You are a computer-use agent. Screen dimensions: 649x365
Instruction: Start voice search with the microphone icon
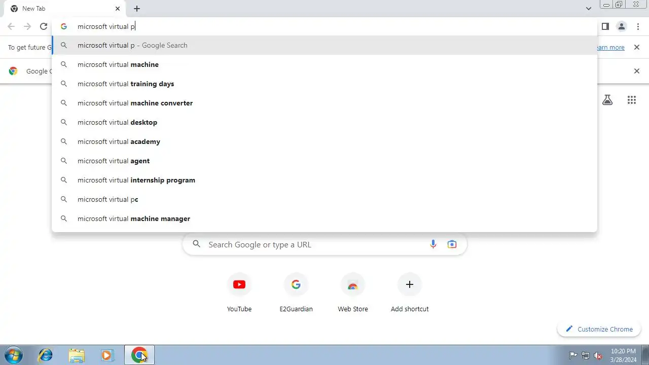coord(433,244)
